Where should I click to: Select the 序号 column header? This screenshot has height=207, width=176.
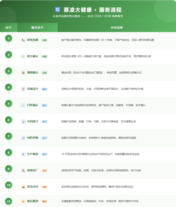click(x=8, y=27)
